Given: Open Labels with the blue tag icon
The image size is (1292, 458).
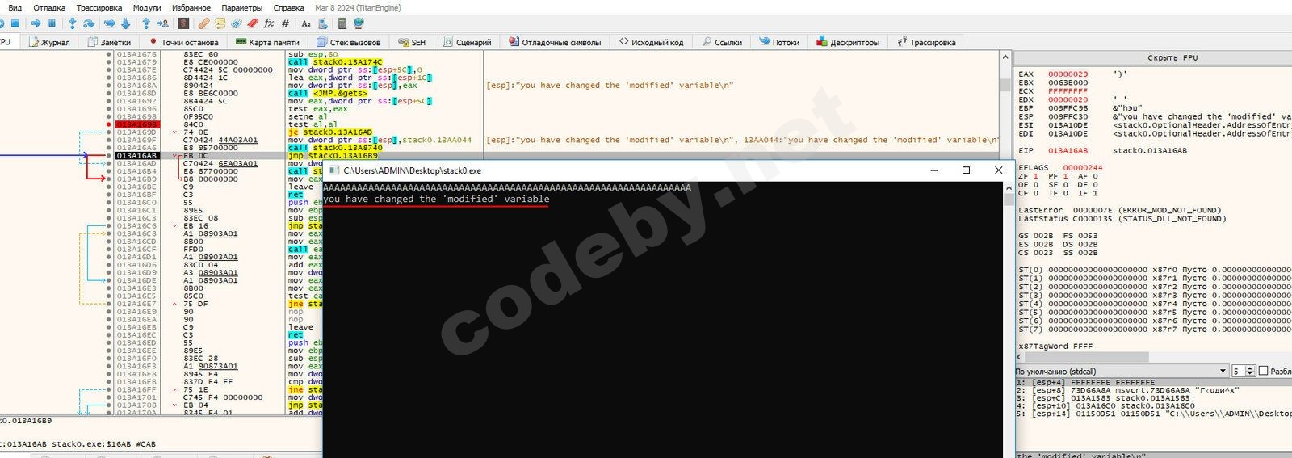Looking at the screenshot, I should tap(237, 23).
